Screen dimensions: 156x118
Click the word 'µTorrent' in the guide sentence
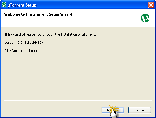tap(89, 34)
